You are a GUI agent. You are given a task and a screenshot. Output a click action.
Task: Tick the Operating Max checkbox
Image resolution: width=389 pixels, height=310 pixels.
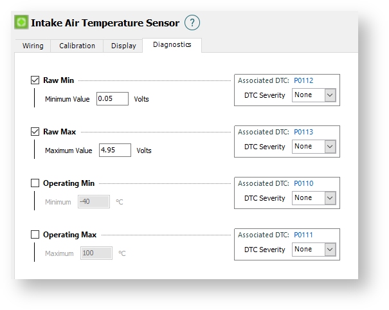[35, 235]
